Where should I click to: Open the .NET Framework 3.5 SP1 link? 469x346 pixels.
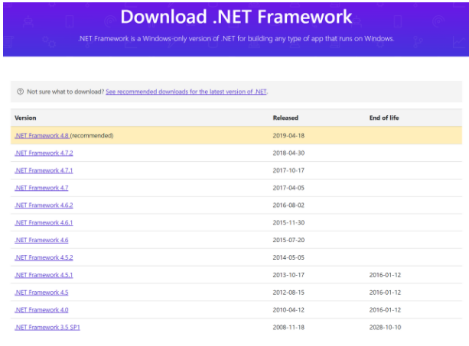(47, 327)
